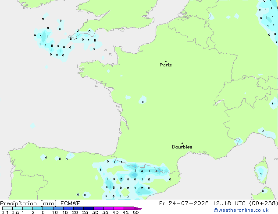
Task: Click the ECMWF model label
Action: pos(71,204)
